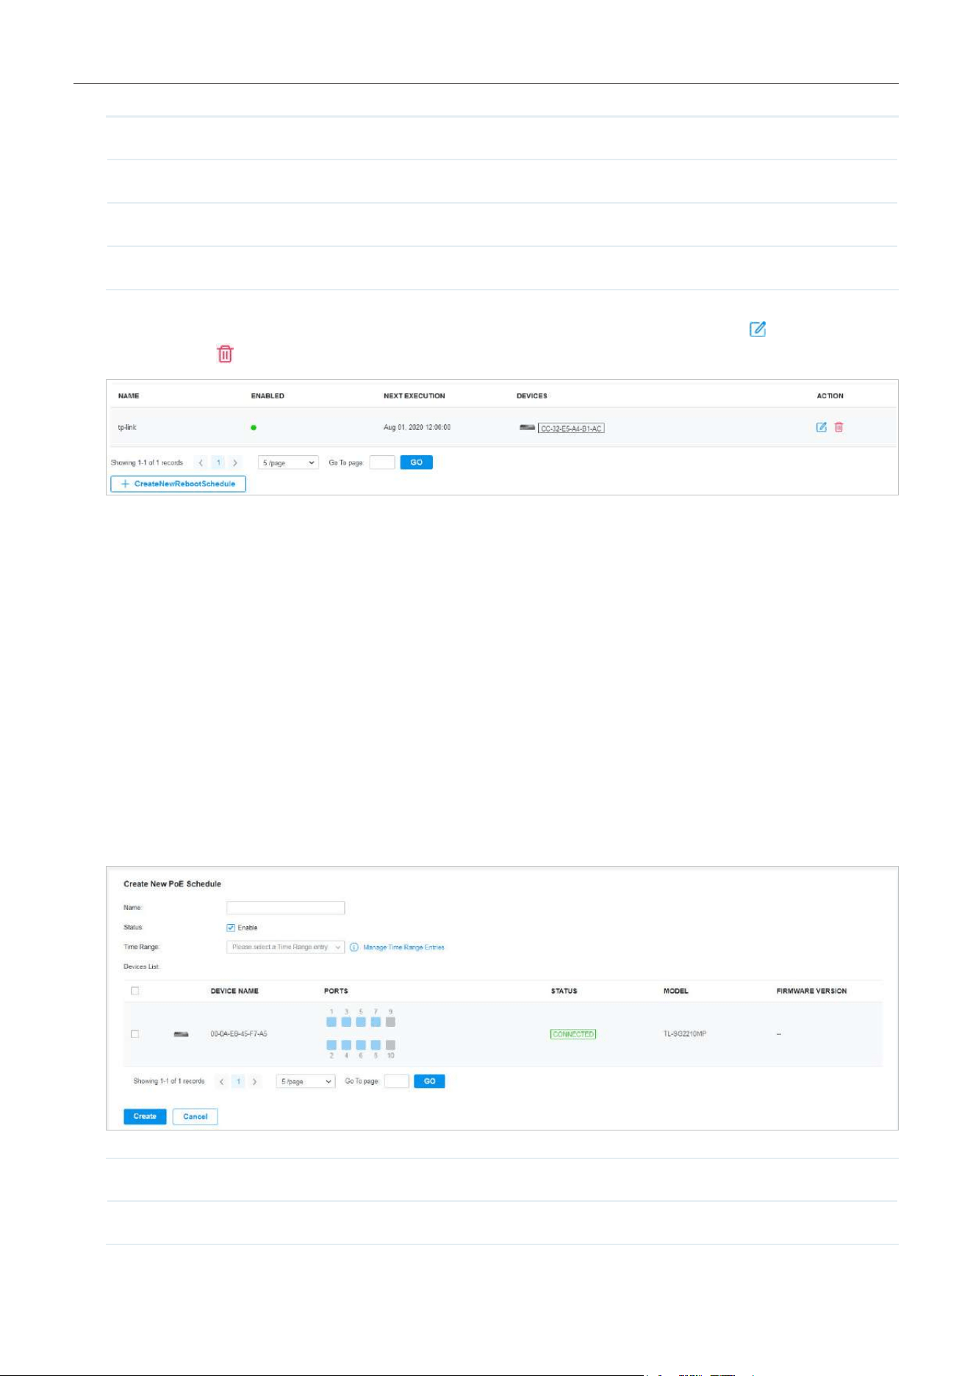The image size is (973, 1376).
Task: Click CreateNewRebootSchedule button
Action: click(x=178, y=484)
